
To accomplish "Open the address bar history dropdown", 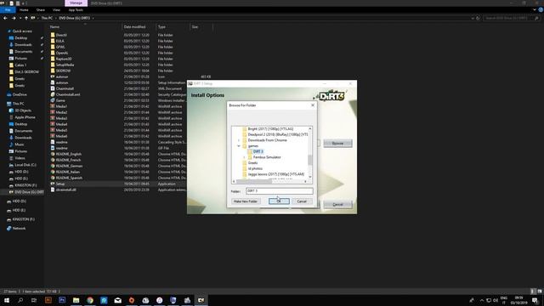I will pyautogui.click(x=473, y=18).
